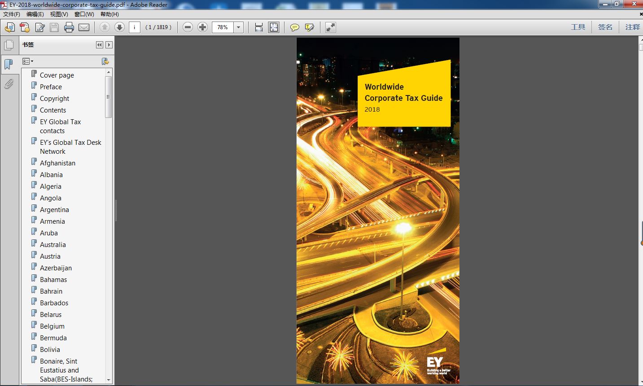This screenshot has height=386, width=643.
Task: Open the 视图(V) menu
Action: click(59, 14)
